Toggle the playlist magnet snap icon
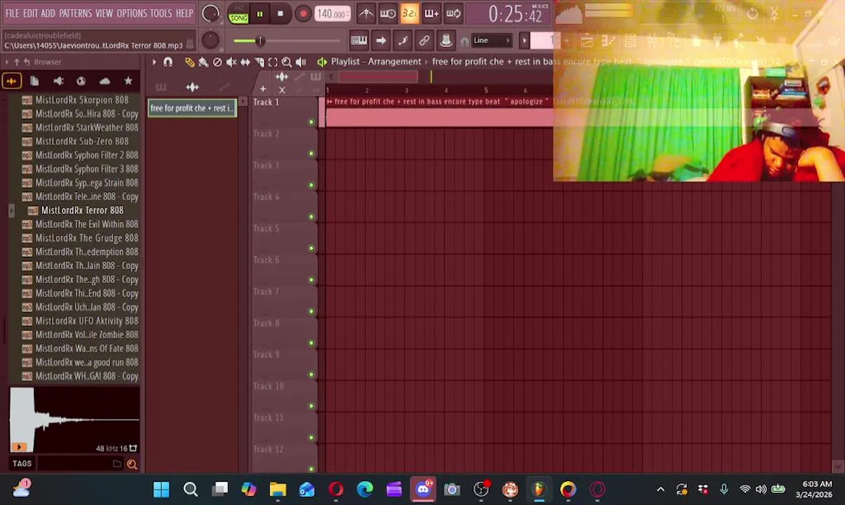Screen dimensions: 845x505 click(x=168, y=62)
